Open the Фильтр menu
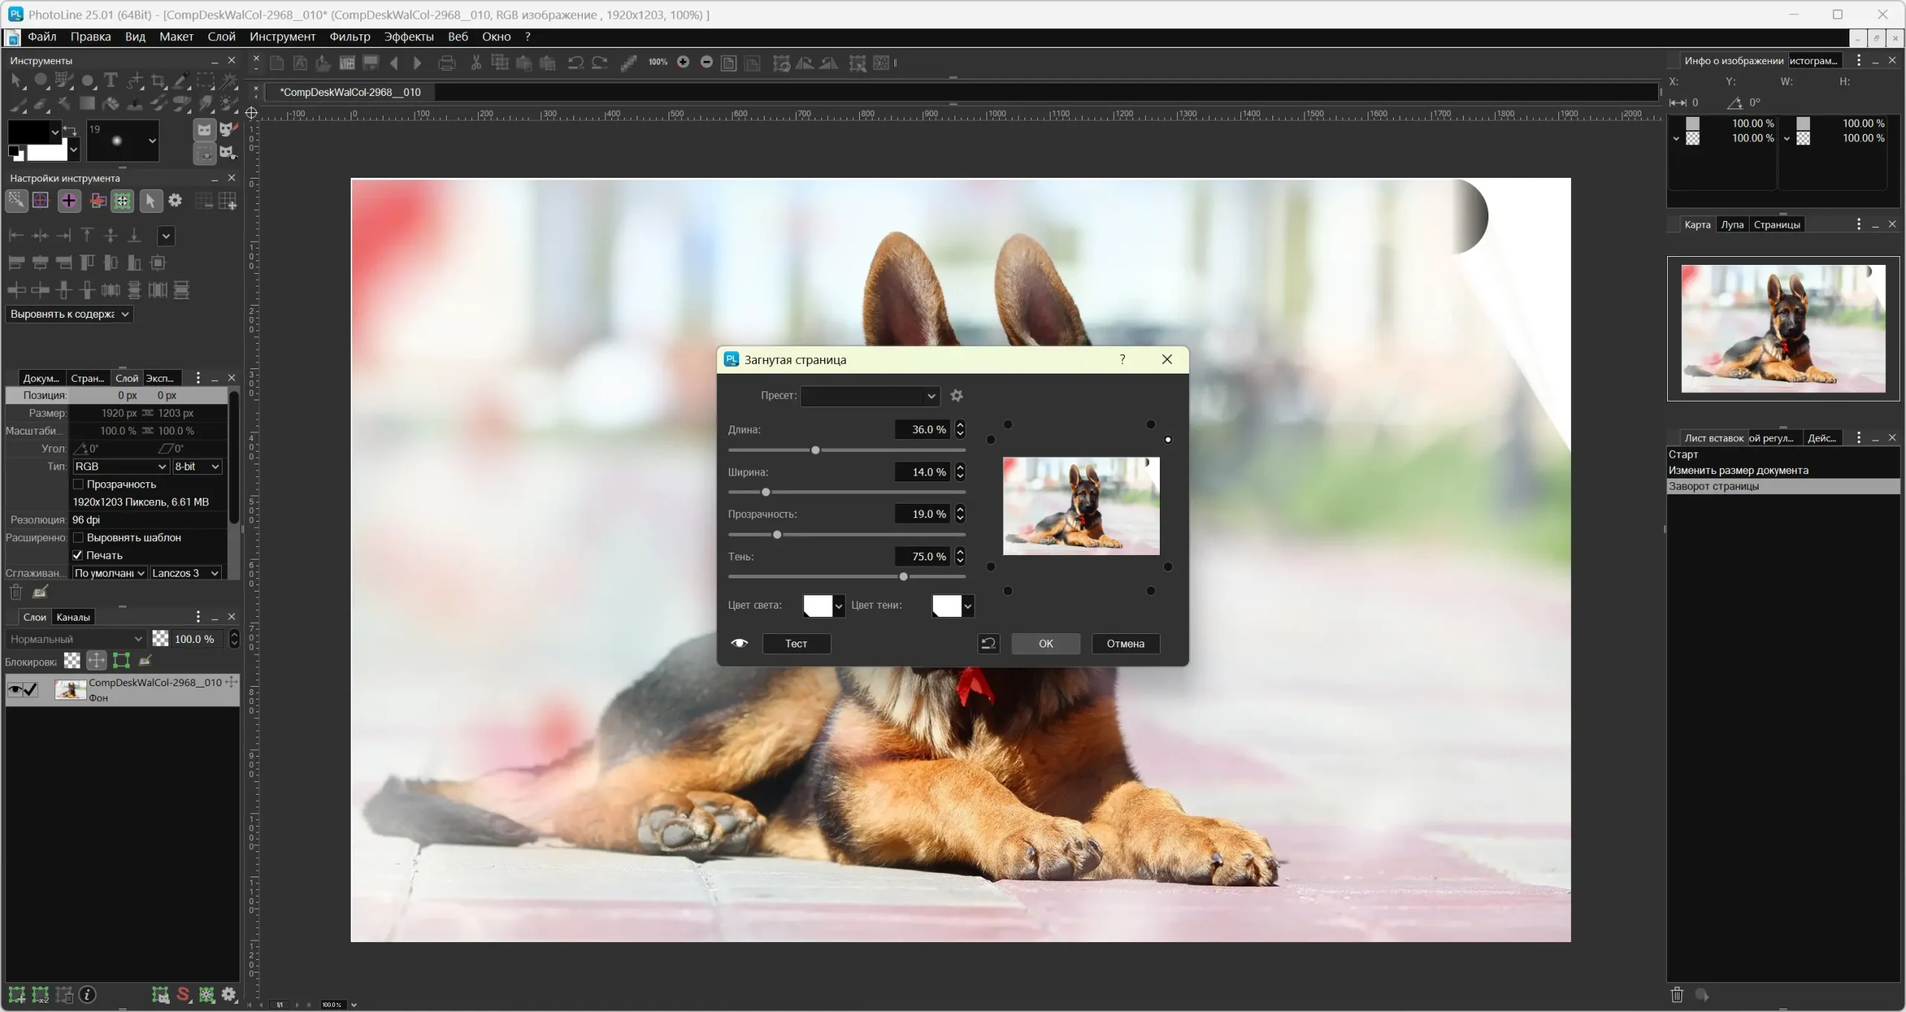1906x1012 pixels. point(349,36)
